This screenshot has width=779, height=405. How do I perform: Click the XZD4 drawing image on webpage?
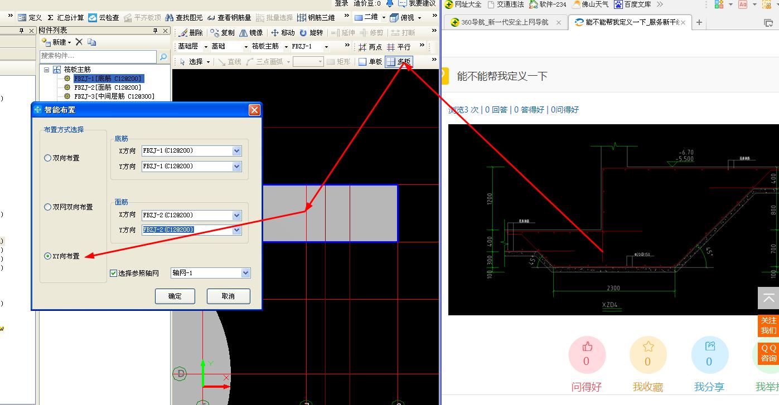tap(613, 219)
